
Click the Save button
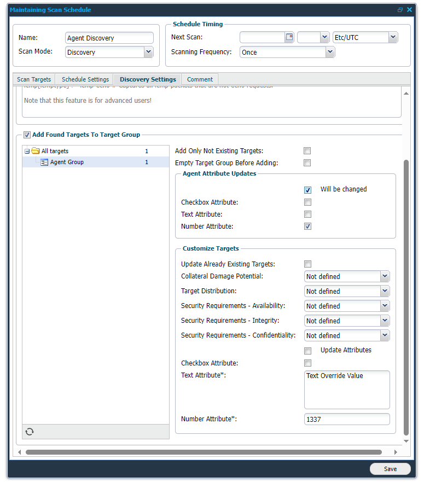tap(390, 469)
